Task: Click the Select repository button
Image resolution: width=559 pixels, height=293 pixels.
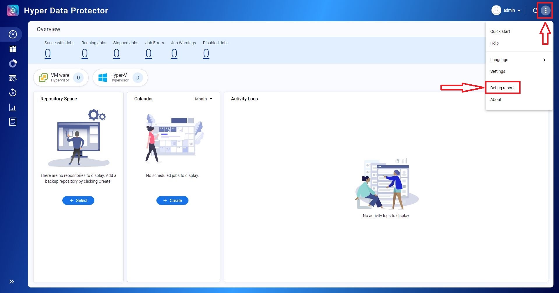Action: 78,200
